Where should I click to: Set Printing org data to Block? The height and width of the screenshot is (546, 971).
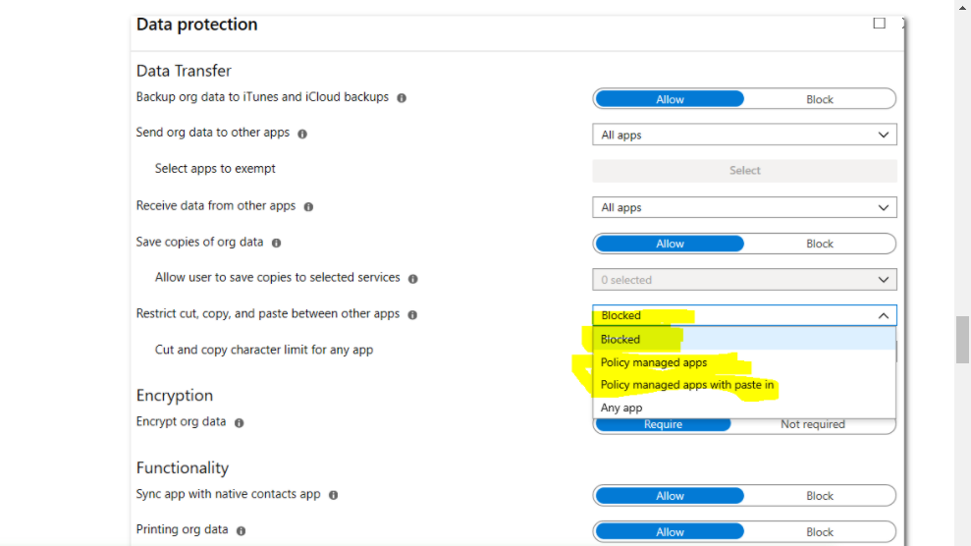coord(819,532)
